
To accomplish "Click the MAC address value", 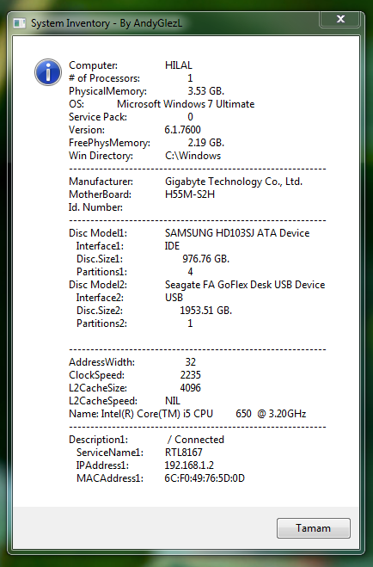I will point(205,478).
